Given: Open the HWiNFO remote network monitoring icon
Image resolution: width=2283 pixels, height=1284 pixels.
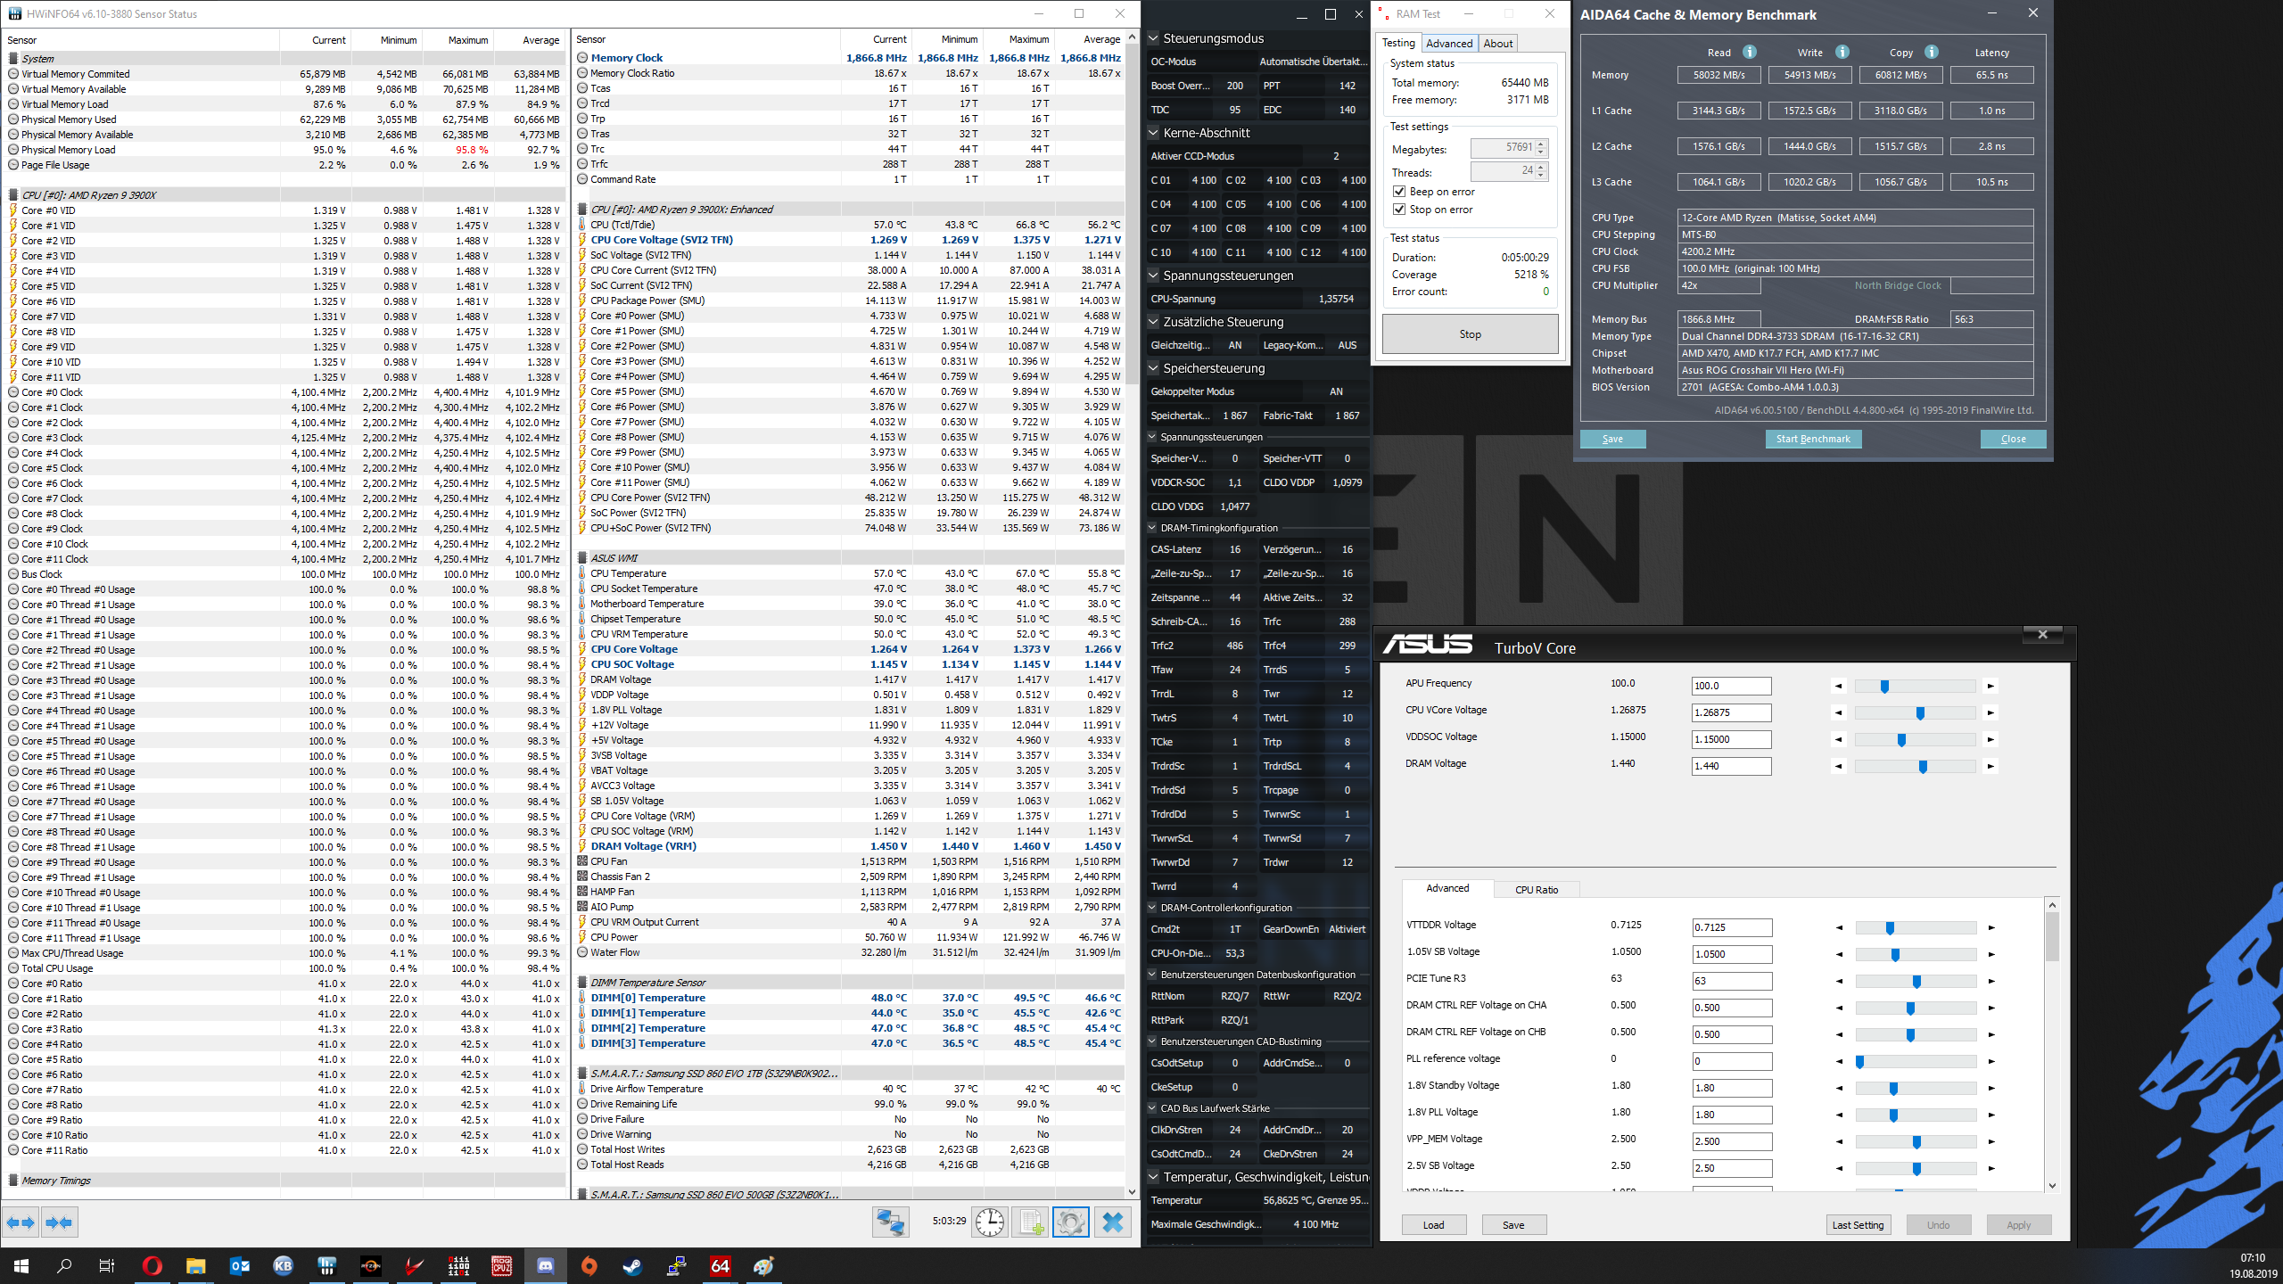Looking at the screenshot, I should click(890, 1222).
